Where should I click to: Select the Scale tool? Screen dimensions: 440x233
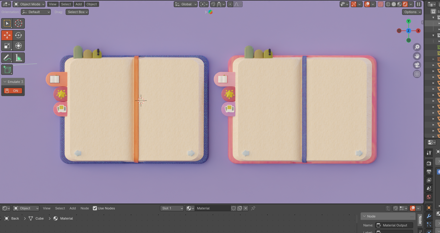pos(7,46)
